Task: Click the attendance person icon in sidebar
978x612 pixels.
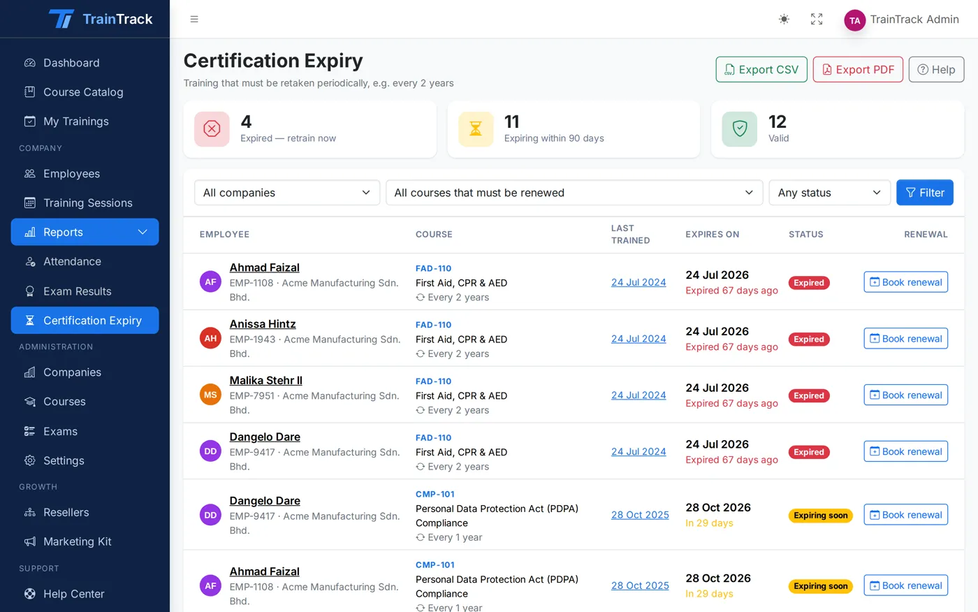Action: click(x=30, y=261)
